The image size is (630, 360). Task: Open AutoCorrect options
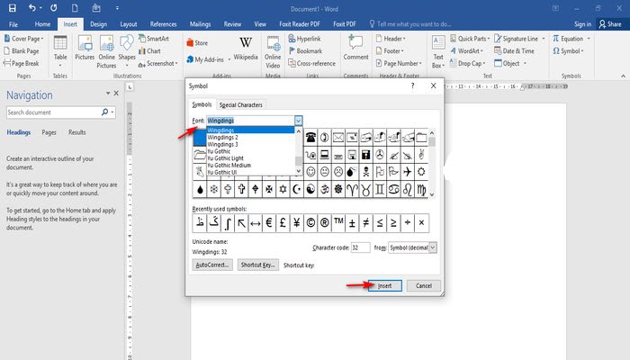(212, 265)
